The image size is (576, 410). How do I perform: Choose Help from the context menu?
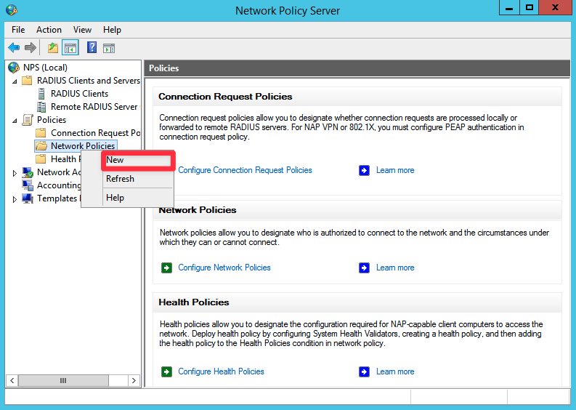tap(127, 198)
